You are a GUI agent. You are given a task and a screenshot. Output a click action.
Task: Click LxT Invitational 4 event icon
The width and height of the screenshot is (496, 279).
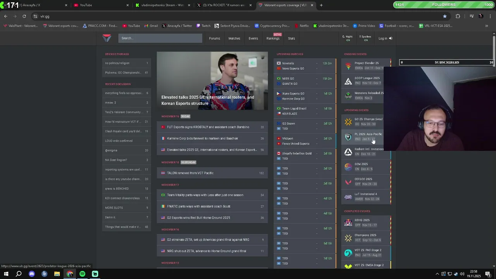coord(348,197)
